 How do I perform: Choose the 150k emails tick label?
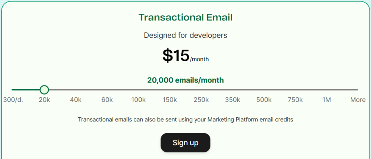click(170, 100)
